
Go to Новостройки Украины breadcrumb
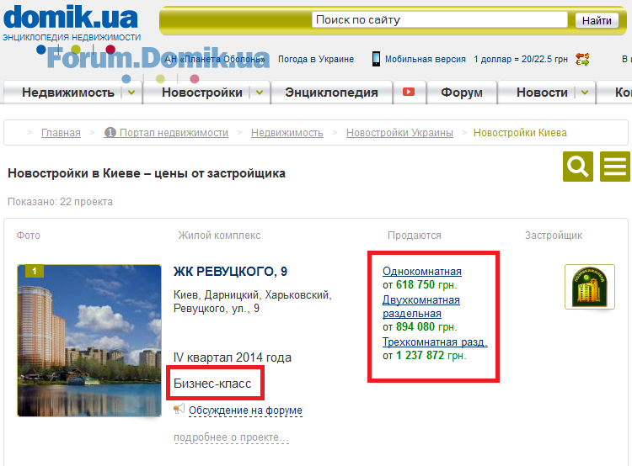[x=399, y=132]
